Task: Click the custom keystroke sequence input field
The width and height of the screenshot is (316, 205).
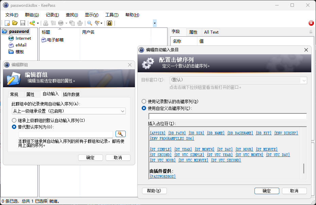Action: coord(227,116)
